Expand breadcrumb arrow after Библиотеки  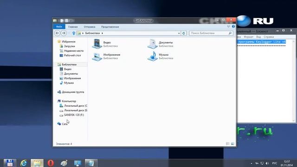[x=102, y=33]
